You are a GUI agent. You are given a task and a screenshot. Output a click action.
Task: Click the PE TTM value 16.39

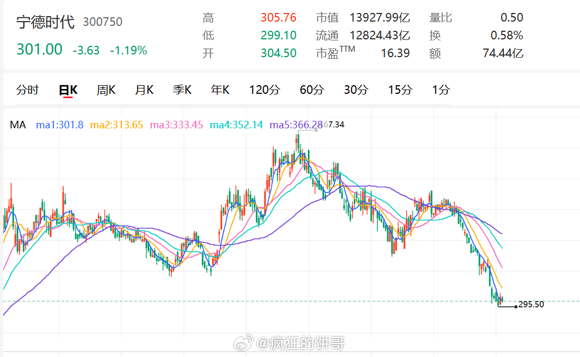coord(395,53)
